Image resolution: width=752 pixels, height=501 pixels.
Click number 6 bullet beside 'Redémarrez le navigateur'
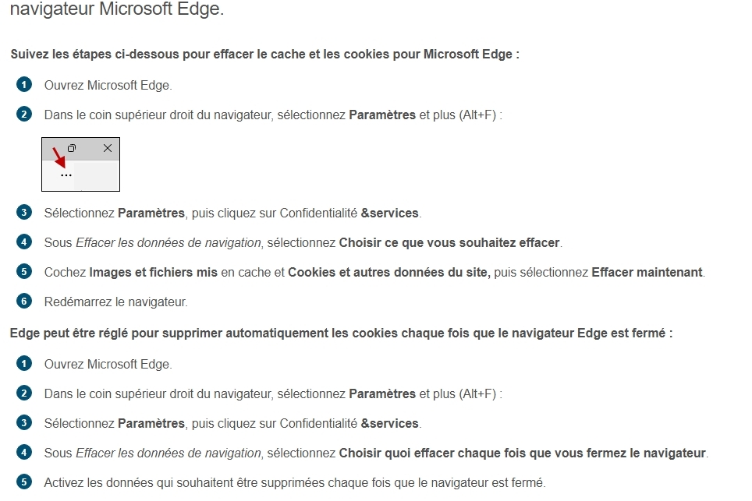click(x=24, y=301)
